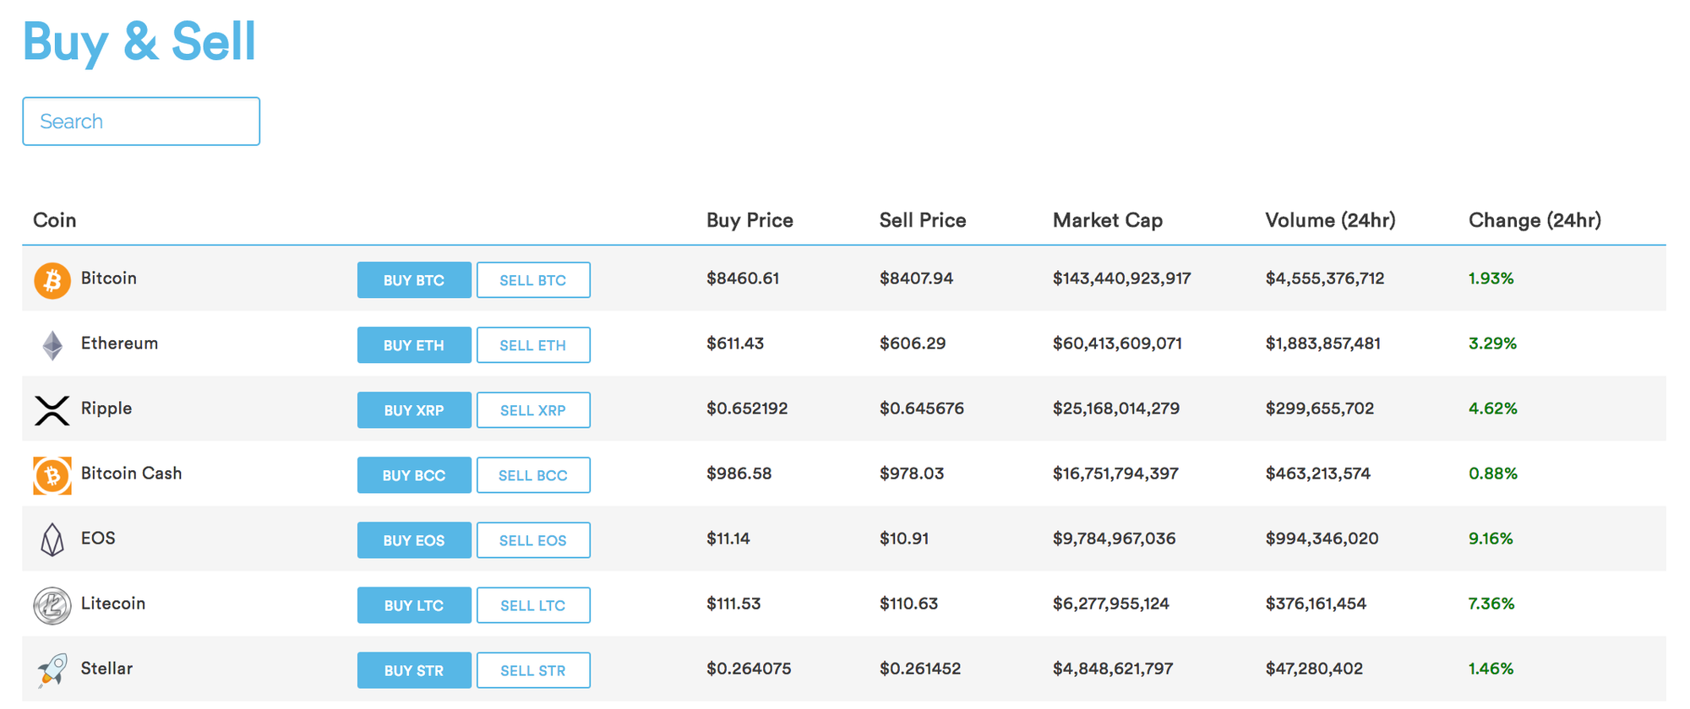
Task: Click BUY XRP button
Action: pyautogui.click(x=414, y=410)
